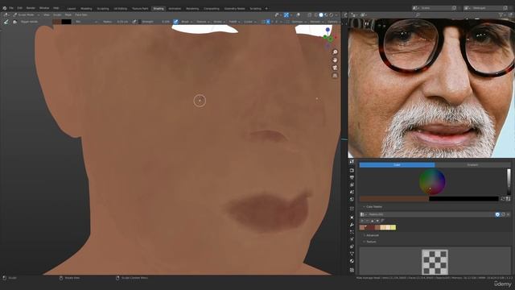Toggle the camera view gizmo
The image size is (515, 290).
click(335, 68)
